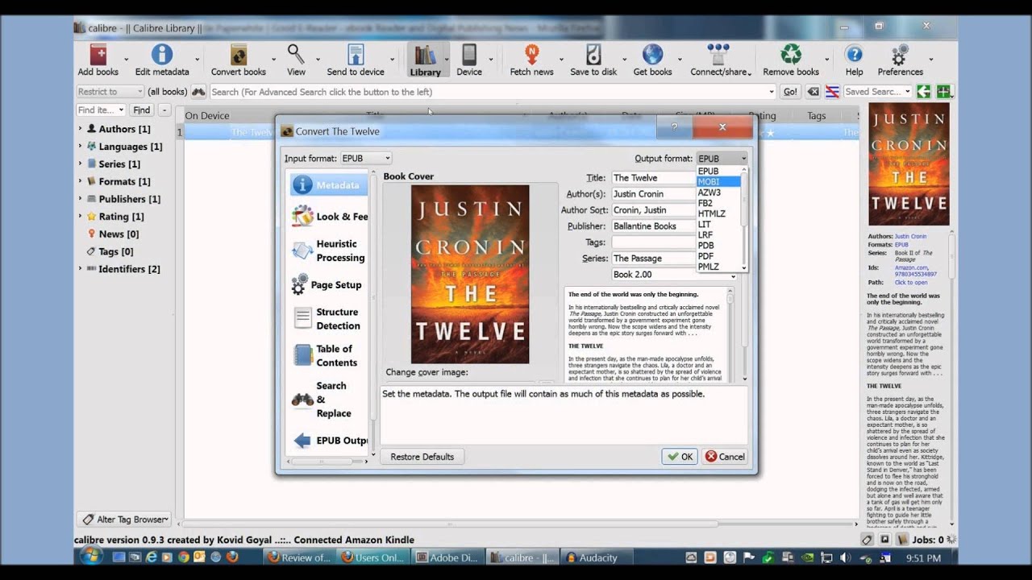Click OK in the Convert dialog
Viewport: 1032px width, 580px height.
[680, 457]
